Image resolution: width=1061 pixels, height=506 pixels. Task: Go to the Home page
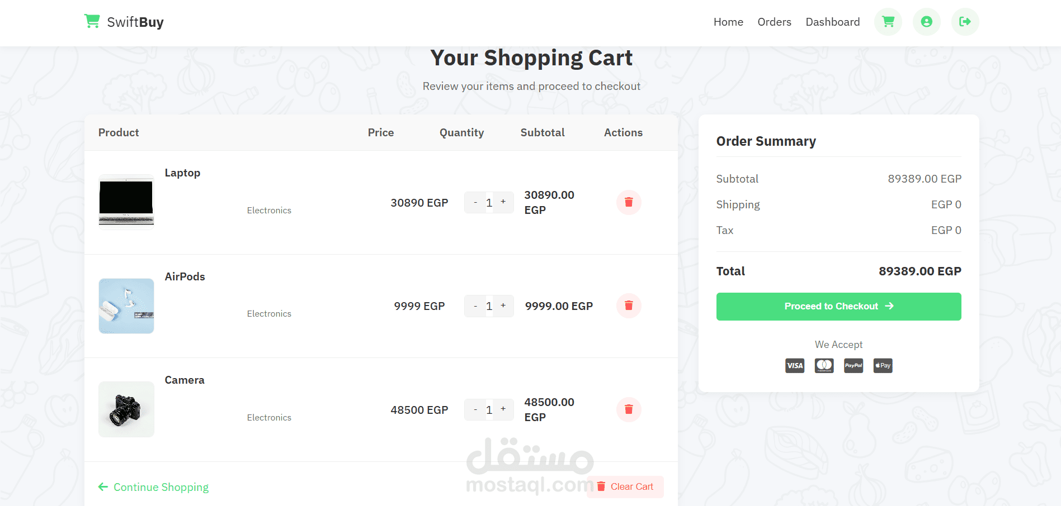[x=728, y=22]
